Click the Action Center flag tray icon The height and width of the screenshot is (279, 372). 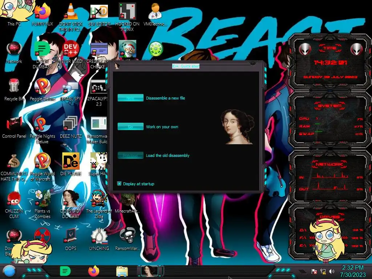pyautogui.click(x=314, y=271)
